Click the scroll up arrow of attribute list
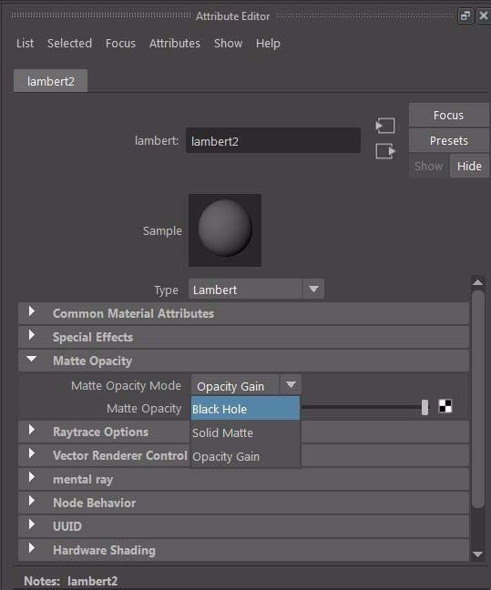This screenshot has height=590, width=491. click(478, 282)
